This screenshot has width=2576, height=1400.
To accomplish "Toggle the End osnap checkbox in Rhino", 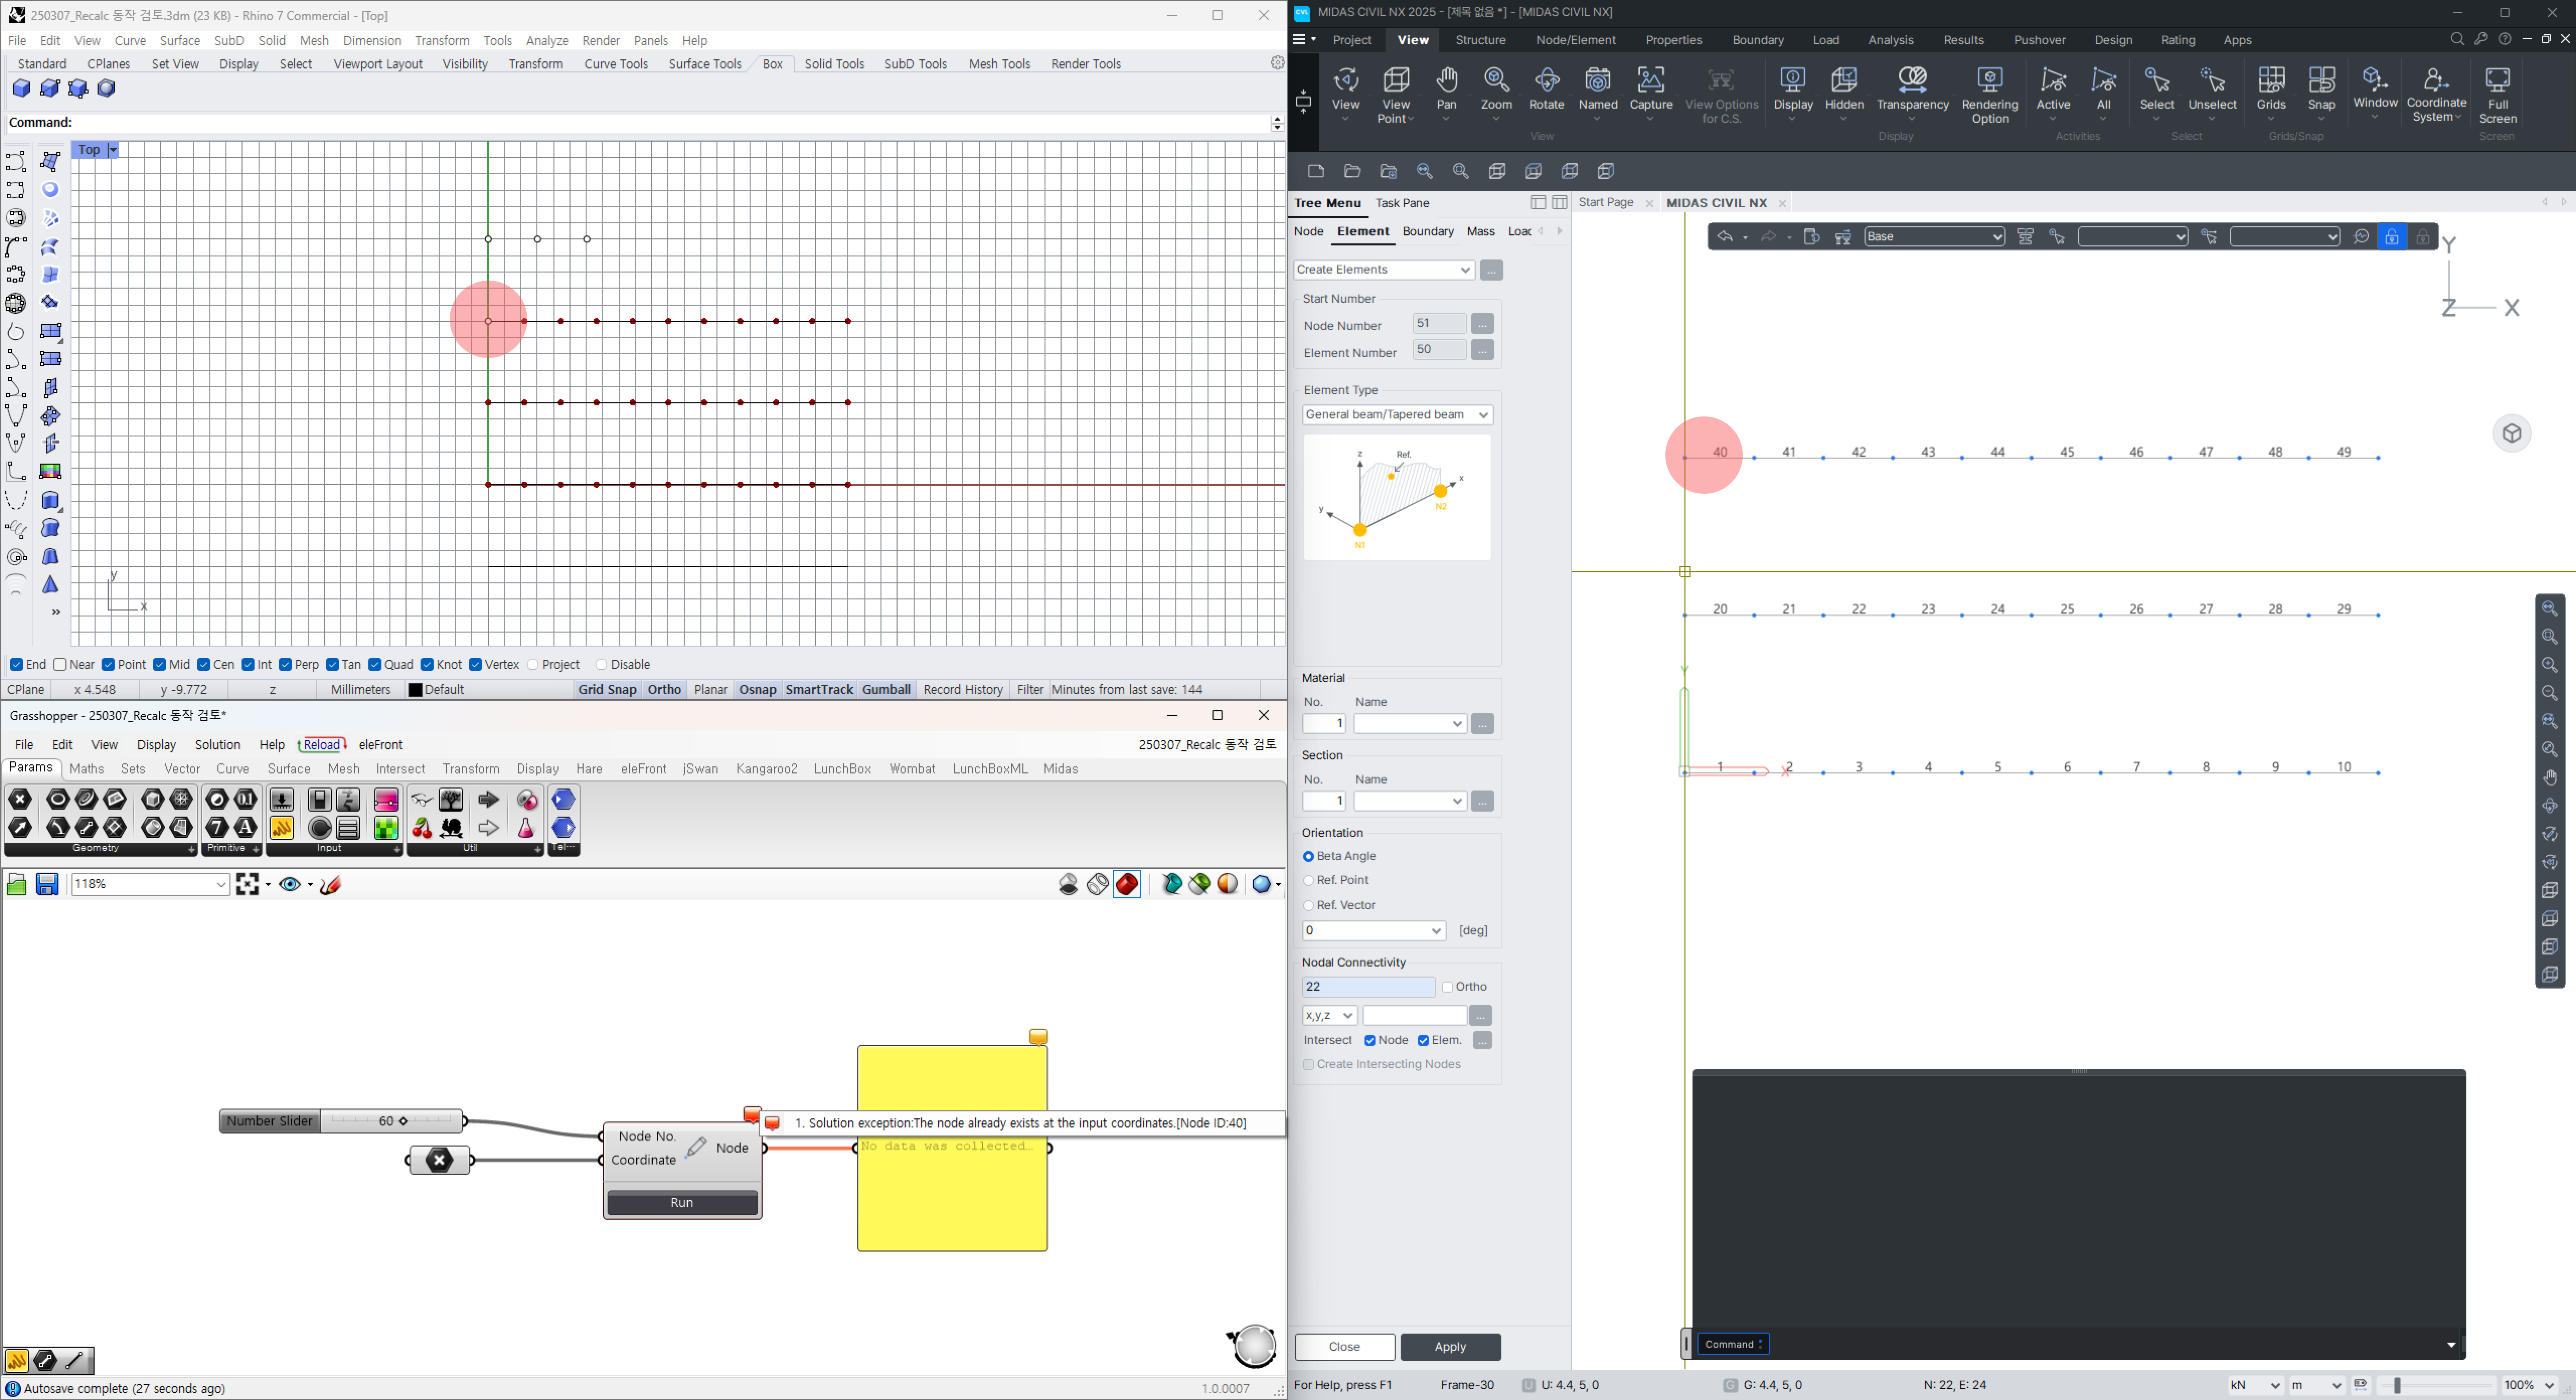I will pyautogui.click(x=16, y=664).
